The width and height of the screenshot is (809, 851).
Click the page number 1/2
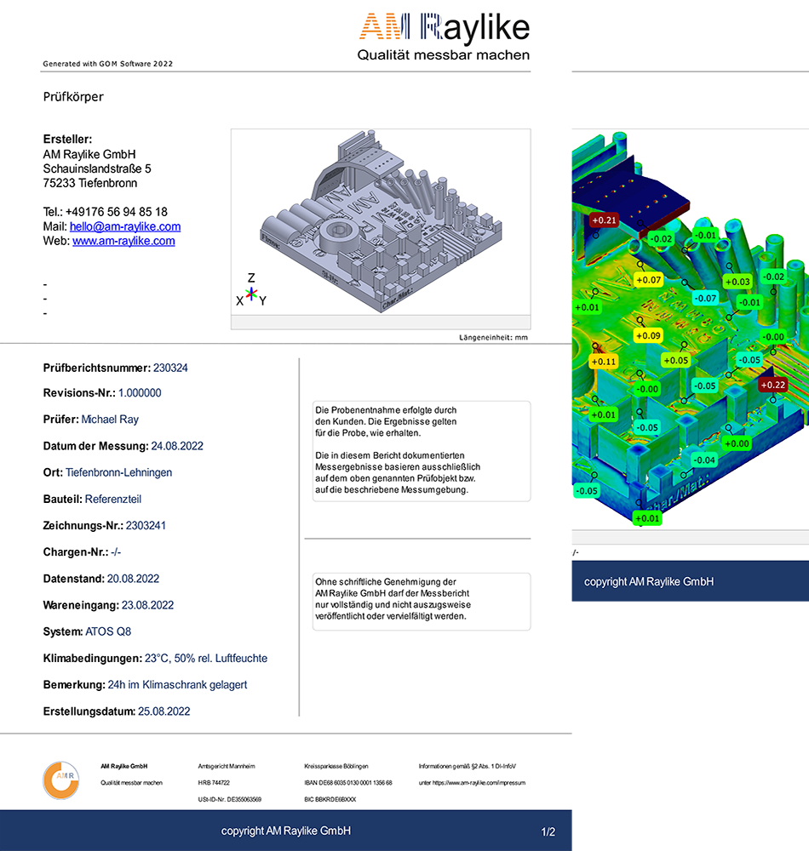548,832
